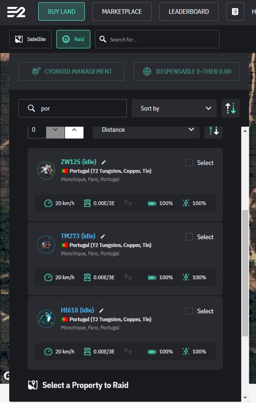
Task: Open the ZW125 (idle) cydroid link
Action: pyautogui.click(x=78, y=162)
